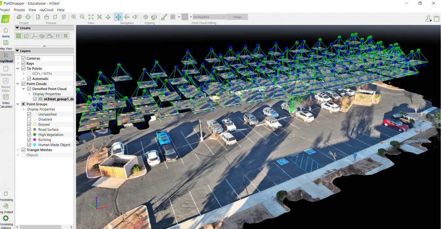
Task: Click the magenta Building color swatch
Action: tap(34, 139)
